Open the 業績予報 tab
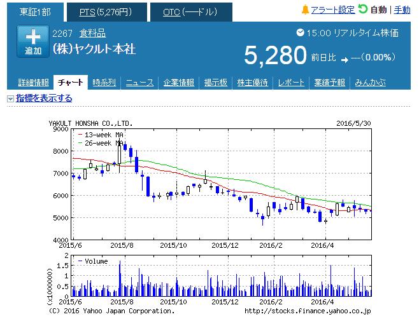 (329, 83)
